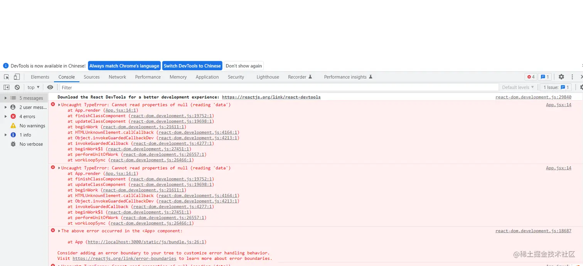Click the flask icon on Performance insights tab
The width and height of the screenshot is (583, 266).
pyautogui.click(x=371, y=77)
